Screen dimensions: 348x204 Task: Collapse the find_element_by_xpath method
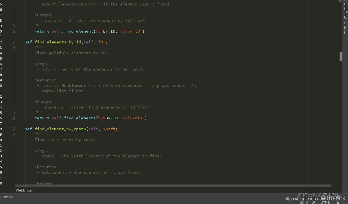pyautogui.click(x=13, y=129)
